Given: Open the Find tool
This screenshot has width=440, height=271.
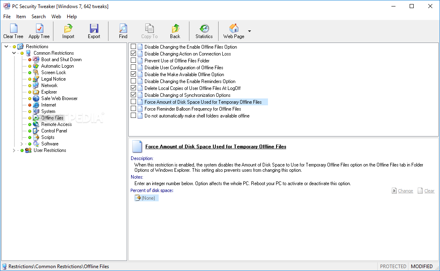Looking at the screenshot, I should pyautogui.click(x=123, y=31).
